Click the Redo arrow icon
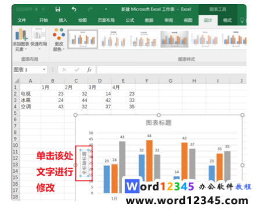The width and height of the screenshot is (254, 210). (90, 9)
